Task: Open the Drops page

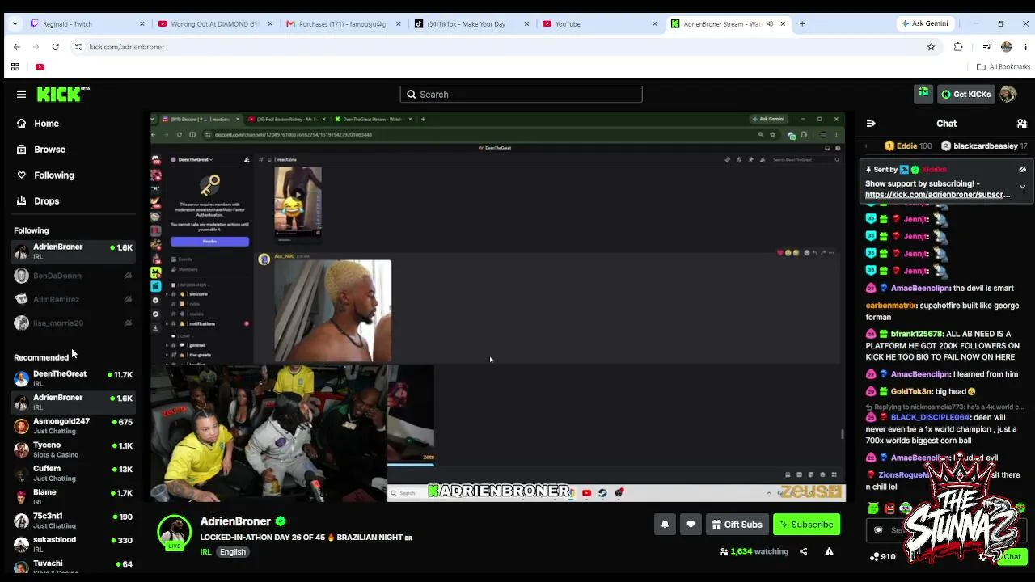Action: click(x=46, y=201)
